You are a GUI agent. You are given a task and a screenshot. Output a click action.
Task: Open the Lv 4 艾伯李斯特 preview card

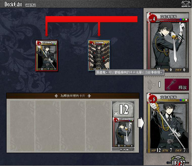point(168,42)
